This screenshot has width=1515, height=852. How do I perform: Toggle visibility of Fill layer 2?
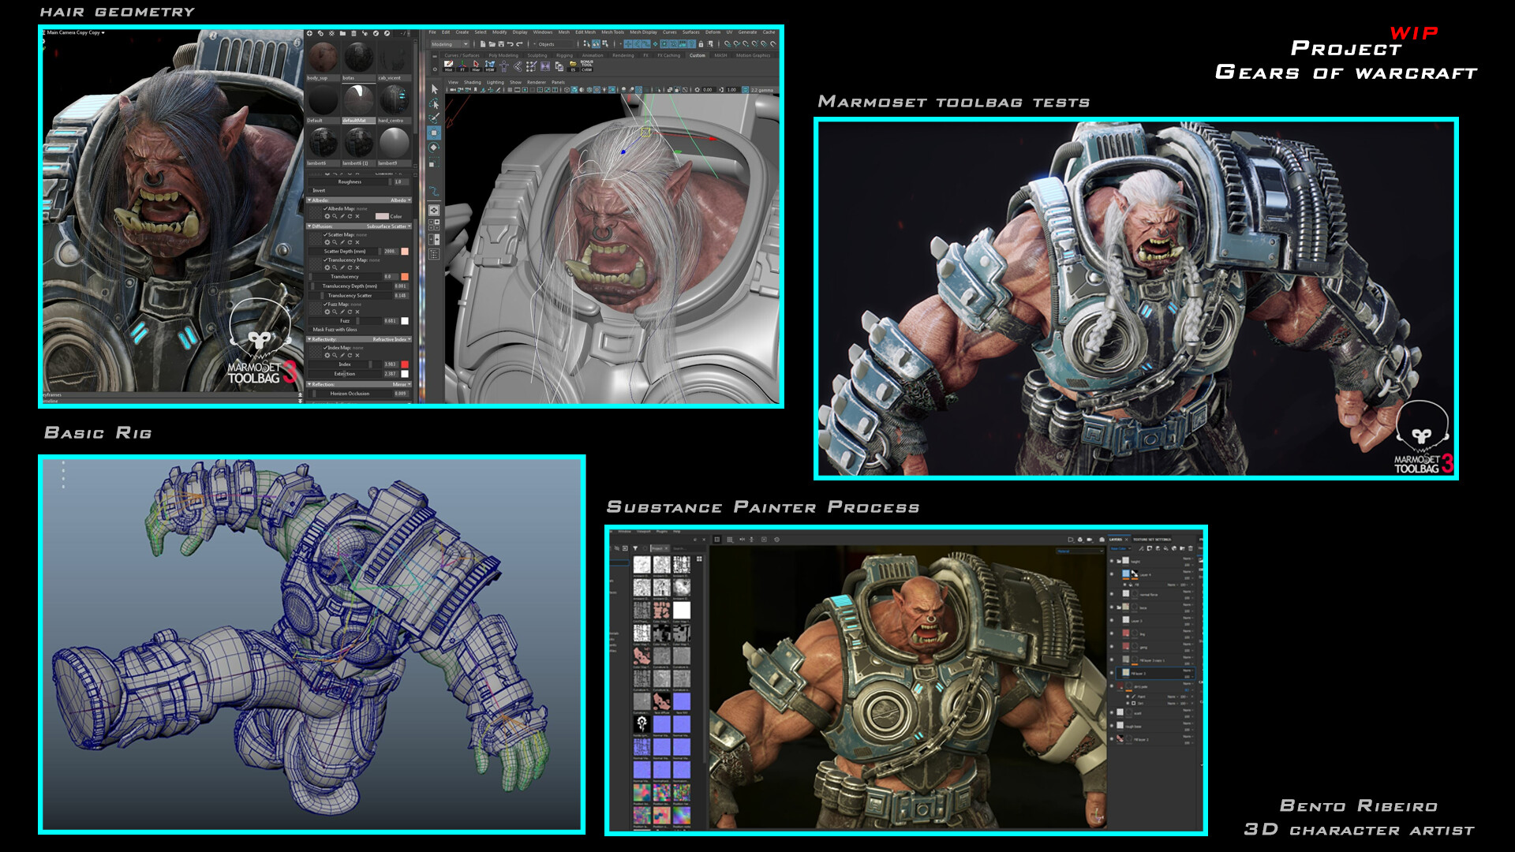pyautogui.click(x=1112, y=739)
